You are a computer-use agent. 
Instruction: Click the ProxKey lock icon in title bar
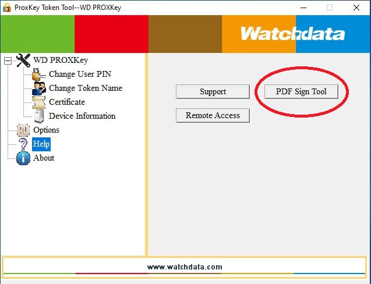[x=7, y=8]
